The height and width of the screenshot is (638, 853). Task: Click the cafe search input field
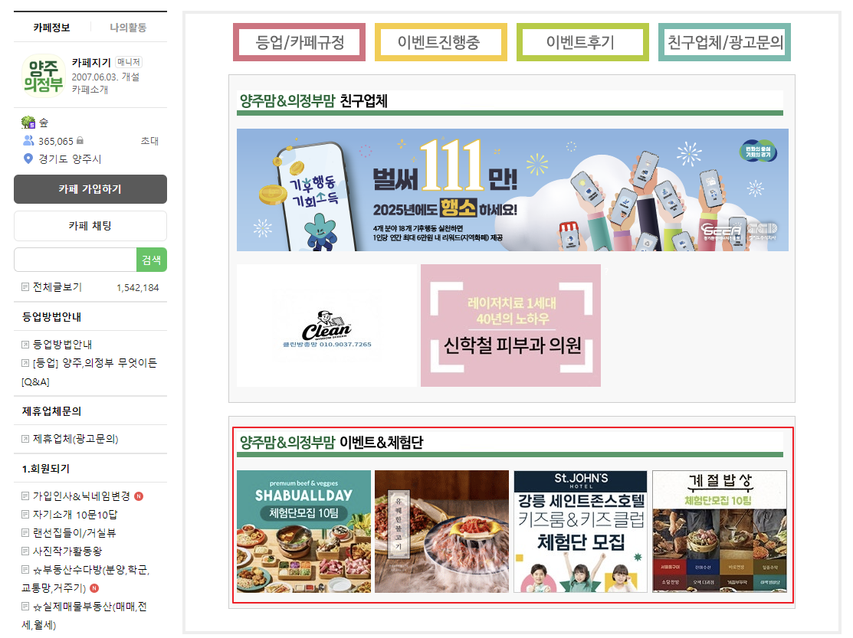(x=75, y=260)
